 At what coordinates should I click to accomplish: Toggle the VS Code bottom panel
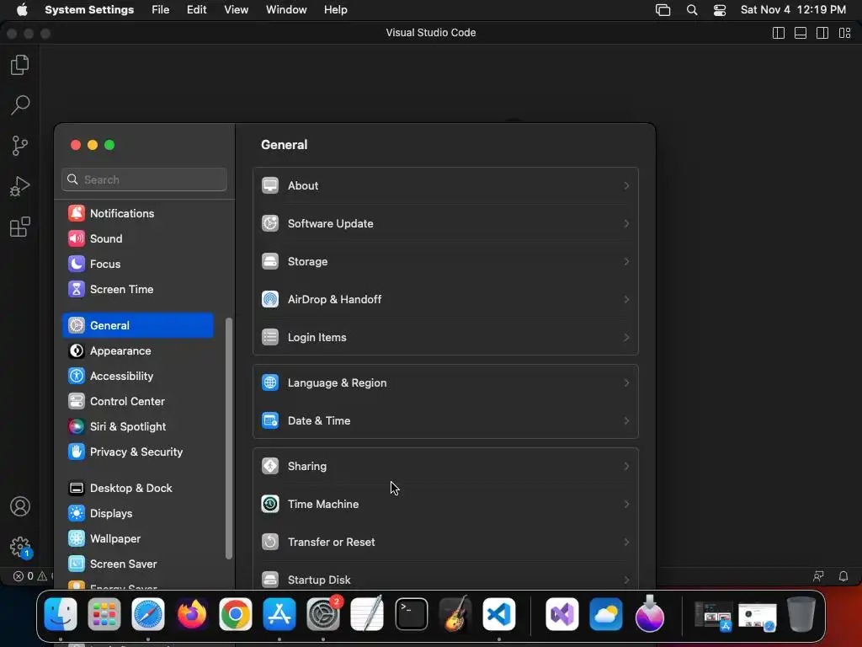tap(801, 33)
